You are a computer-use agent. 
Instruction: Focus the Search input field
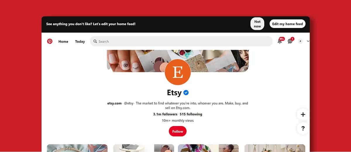point(181,41)
